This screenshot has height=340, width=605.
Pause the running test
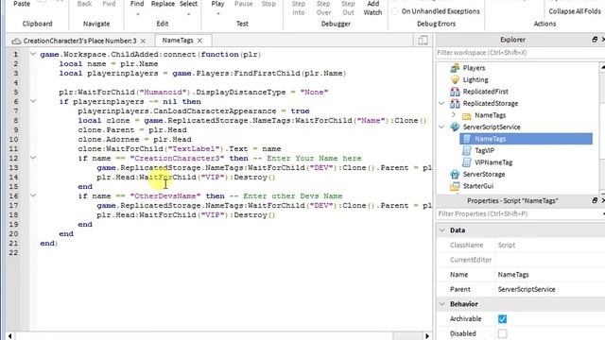[244, 4]
